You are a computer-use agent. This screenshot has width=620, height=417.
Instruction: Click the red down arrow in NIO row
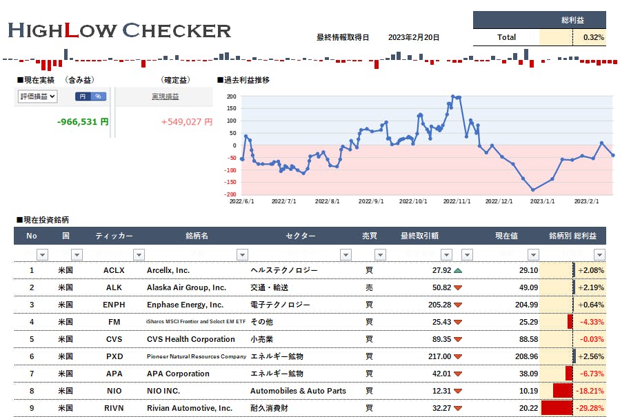click(x=458, y=391)
